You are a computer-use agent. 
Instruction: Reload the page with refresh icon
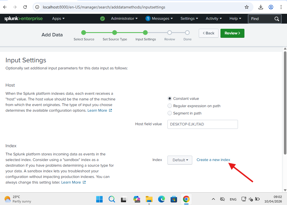click(x=25, y=7)
